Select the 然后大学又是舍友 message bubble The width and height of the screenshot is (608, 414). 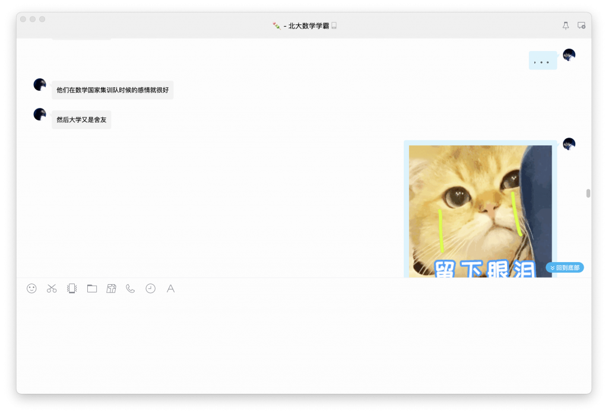tap(81, 120)
